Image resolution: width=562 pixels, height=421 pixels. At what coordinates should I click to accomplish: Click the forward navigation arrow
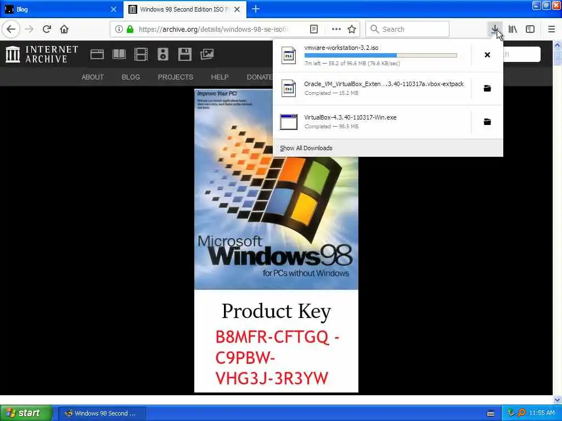coord(29,29)
